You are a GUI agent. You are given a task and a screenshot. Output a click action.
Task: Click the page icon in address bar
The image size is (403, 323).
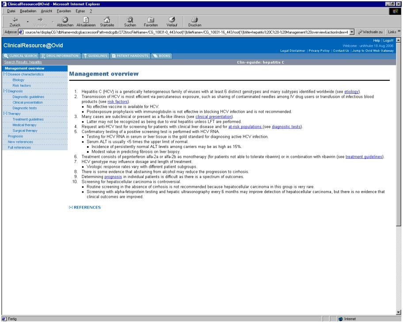tap(21, 32)
